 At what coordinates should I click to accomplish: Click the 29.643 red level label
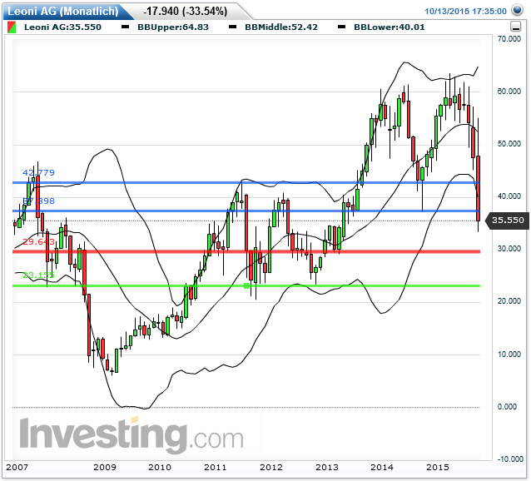pos(38,241)
